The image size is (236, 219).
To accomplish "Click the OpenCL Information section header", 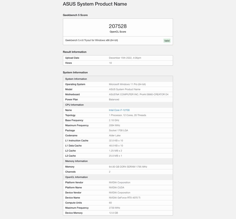I will [76, 177].
